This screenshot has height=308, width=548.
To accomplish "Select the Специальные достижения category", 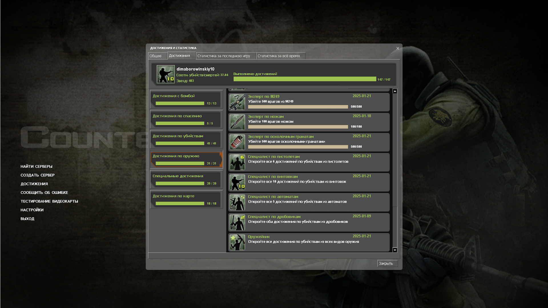I will pyautogui.click(x=186, y=179).
